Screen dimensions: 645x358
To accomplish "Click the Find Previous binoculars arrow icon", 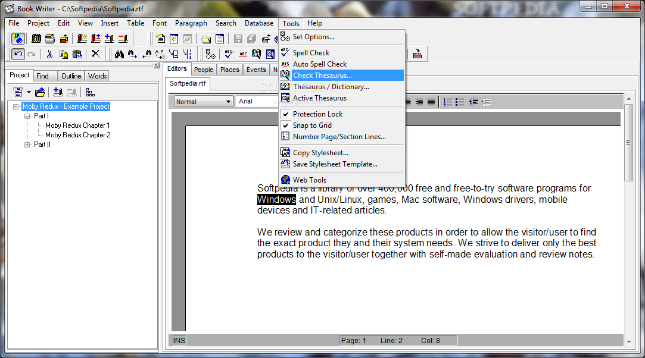I will (147, 54).
